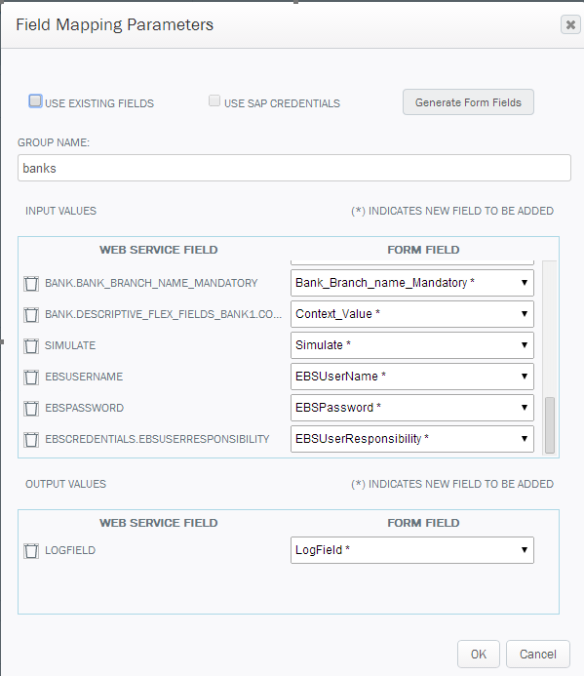This screenshot has width=584, height=676.
Task: Open the LogField output dropdown
Action: click(412, 550)
